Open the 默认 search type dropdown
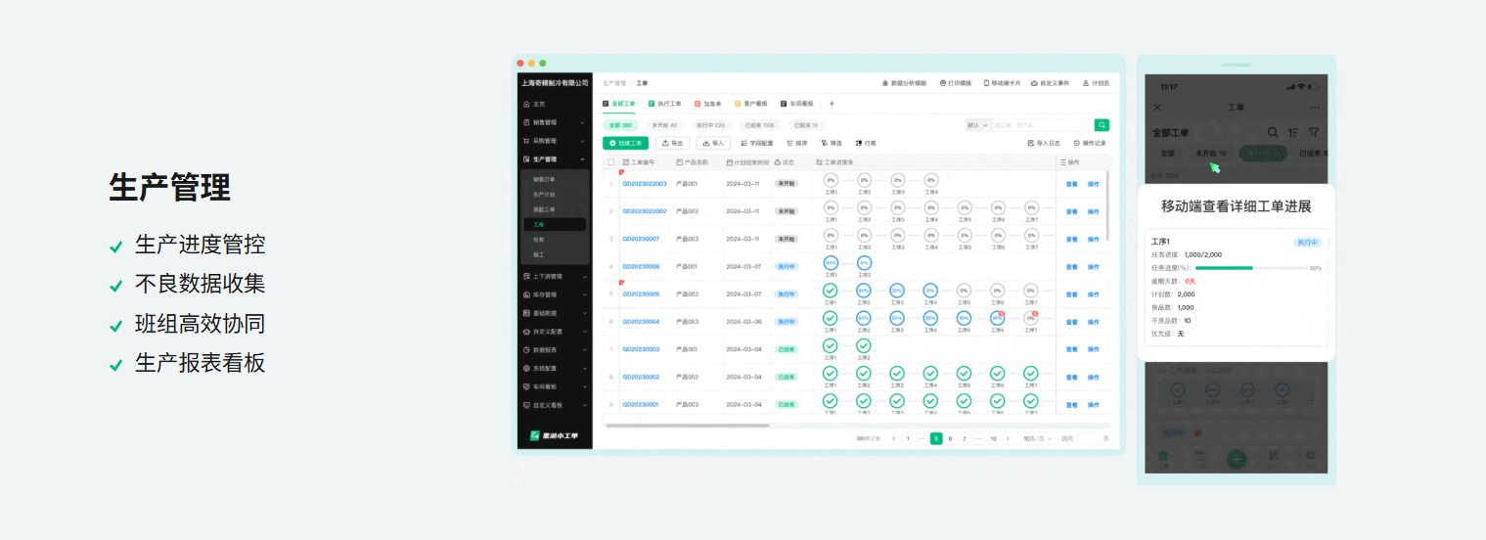Image resolution: width=1486 pixels, height=540 pixels. pos(977,125)
